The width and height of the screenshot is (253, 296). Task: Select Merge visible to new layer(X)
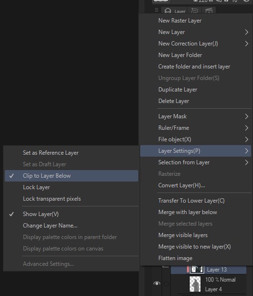coord(196,247)
